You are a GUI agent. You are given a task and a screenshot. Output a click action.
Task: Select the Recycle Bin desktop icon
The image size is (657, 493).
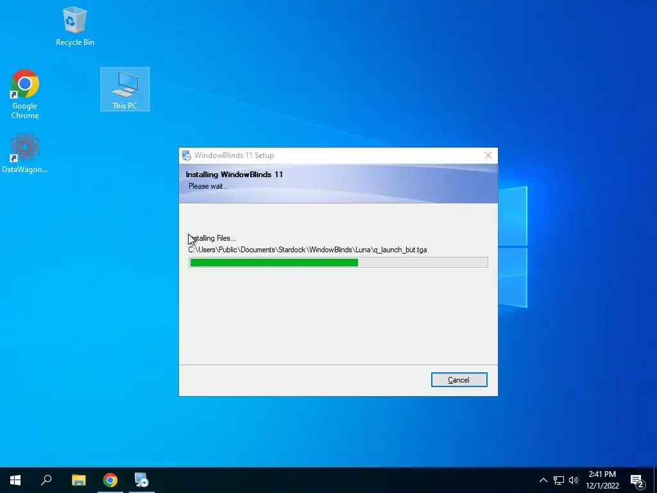(x=75, y=26)
